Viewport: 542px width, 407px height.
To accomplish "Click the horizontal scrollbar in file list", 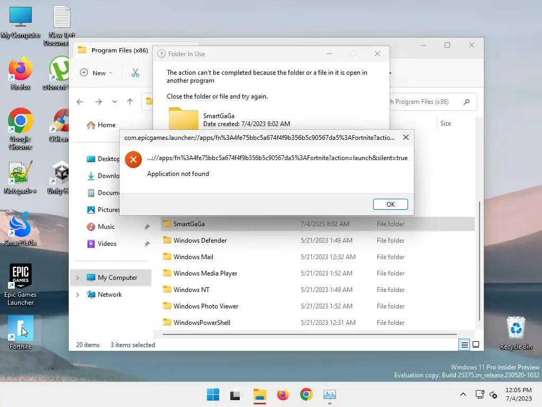I will click(x=309, y=334).
